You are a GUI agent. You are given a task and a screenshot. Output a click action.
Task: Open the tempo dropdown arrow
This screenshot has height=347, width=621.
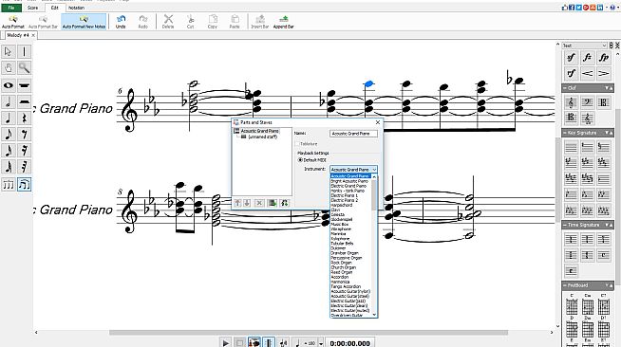click(321, 343)
